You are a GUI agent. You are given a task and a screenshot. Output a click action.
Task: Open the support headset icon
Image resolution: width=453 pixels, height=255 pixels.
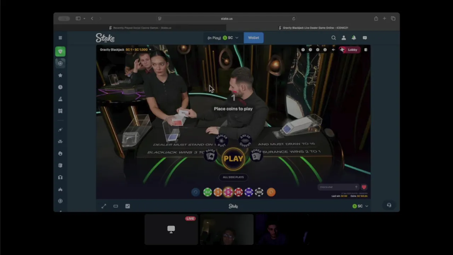click(389, 205)
